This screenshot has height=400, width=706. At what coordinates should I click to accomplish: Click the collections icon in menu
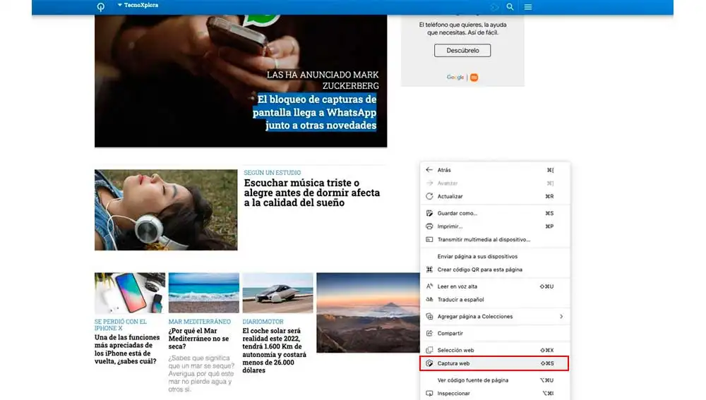[429, 316]
